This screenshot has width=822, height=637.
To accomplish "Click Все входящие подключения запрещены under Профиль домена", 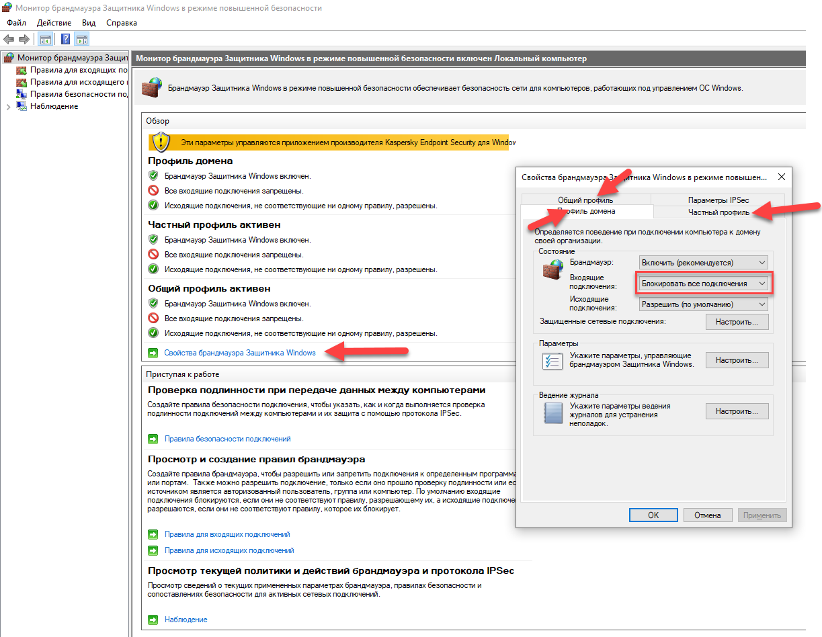I will click(x=234, y=192).
